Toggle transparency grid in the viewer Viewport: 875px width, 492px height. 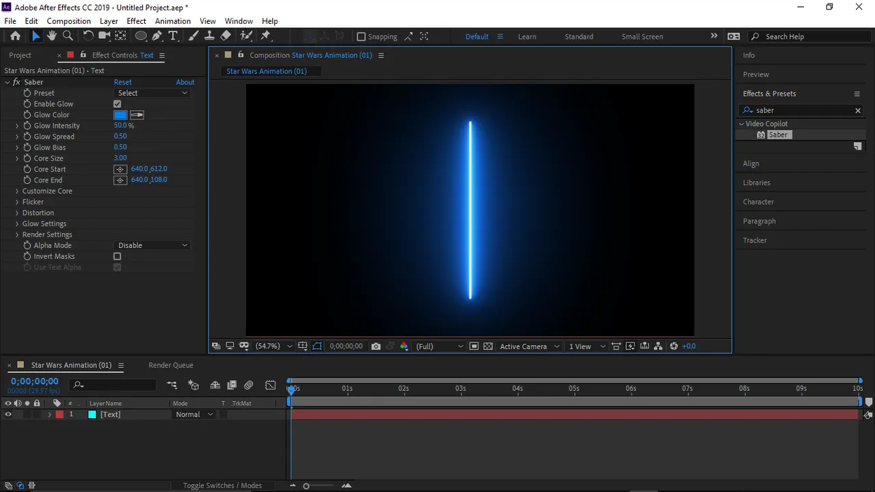pyautogui.click(x=488, y=346)
